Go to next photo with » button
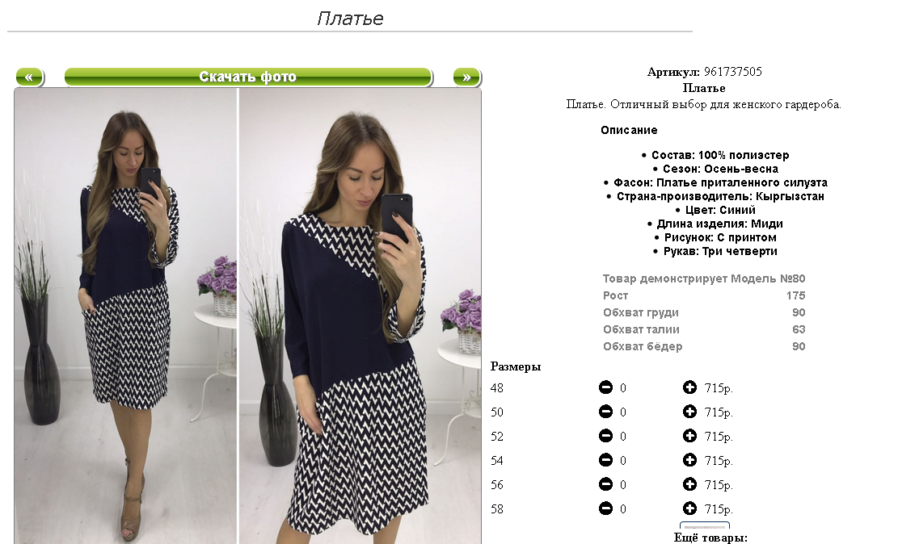Viewport: 898px width, 544px height. point(467,77)
